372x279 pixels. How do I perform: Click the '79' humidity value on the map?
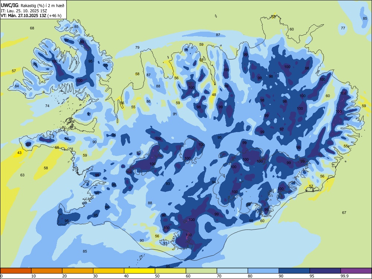(137, 48)
